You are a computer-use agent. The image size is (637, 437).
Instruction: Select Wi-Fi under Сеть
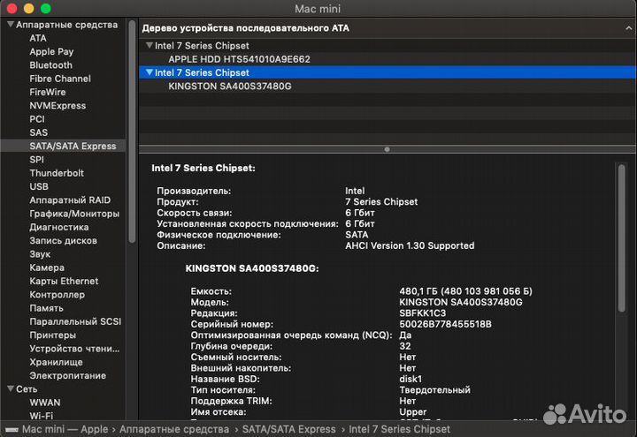[x=41, y=416]
